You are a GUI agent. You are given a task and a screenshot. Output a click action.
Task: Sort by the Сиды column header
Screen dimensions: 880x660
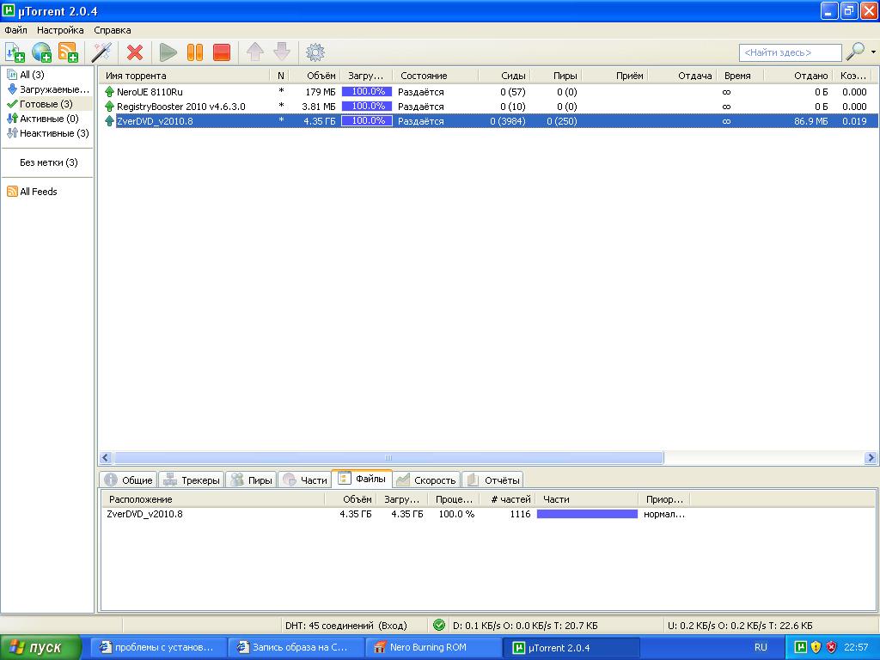(x=505, y=76)
